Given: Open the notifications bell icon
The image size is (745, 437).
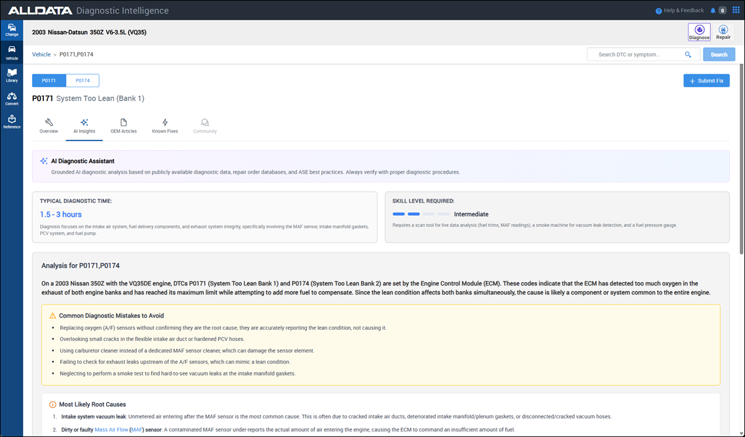Looking at the screenshot, I should pos(713,11).
